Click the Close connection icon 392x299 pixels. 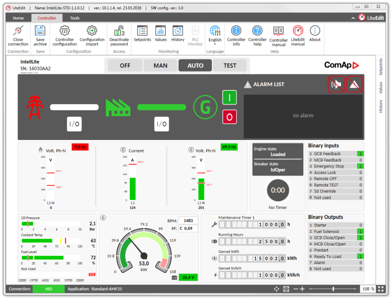point(18,31)
